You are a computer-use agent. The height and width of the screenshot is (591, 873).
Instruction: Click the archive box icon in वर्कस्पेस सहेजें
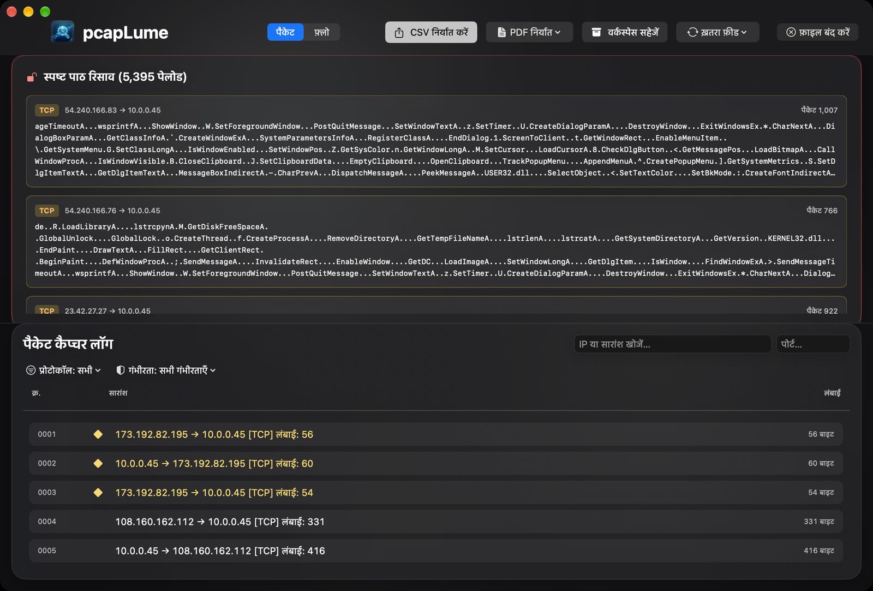pyautogui.click(x=596, y=32)
